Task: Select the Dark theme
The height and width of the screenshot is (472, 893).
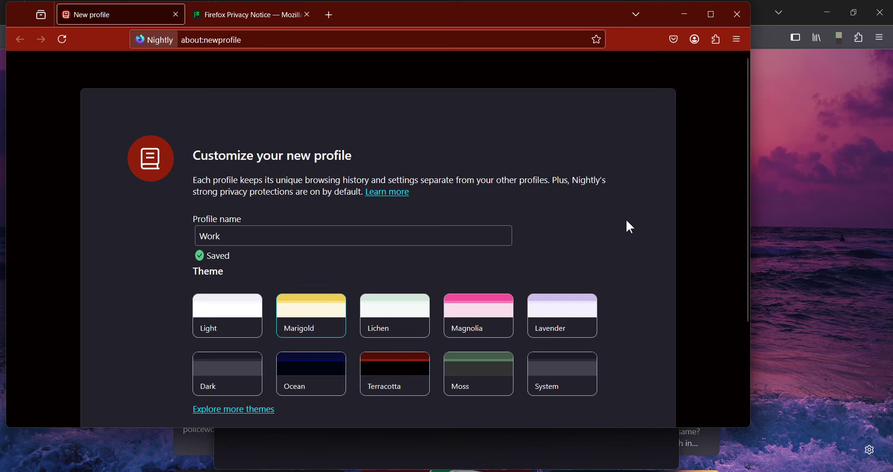Action: click(227, 374)
